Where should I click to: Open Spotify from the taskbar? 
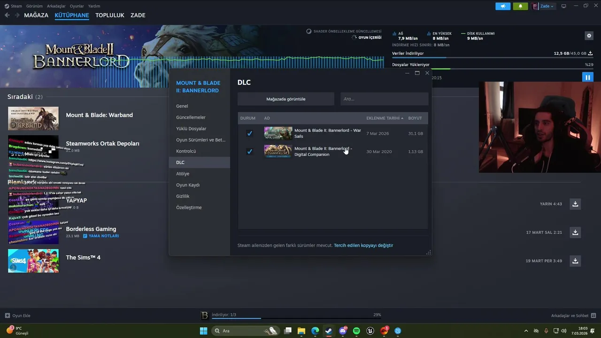356,331
